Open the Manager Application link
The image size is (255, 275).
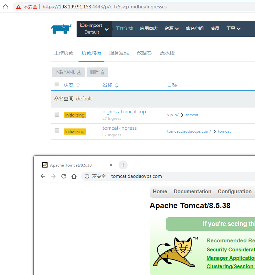231,258
